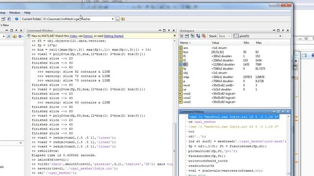
Task: Go up one folder level icon
Action: (x=123, y=19)
